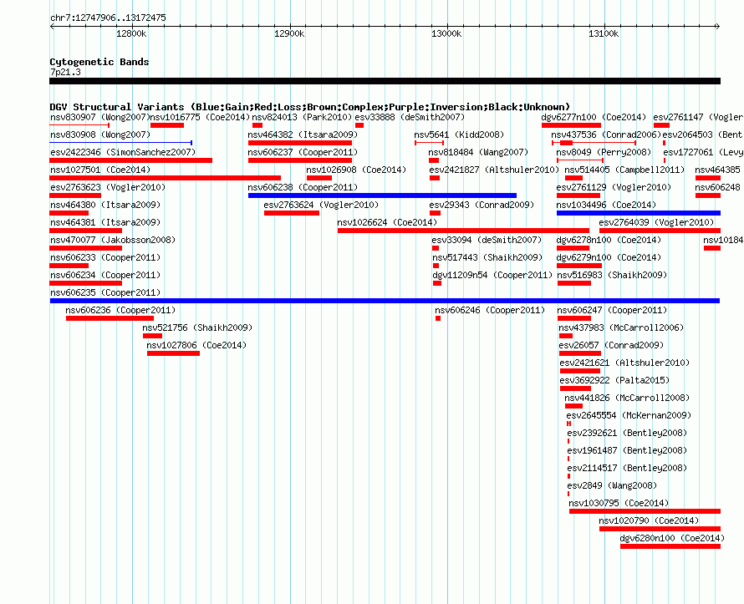Select esv2761129 (Vogler2010) label
744x604 pixels.
614,187
